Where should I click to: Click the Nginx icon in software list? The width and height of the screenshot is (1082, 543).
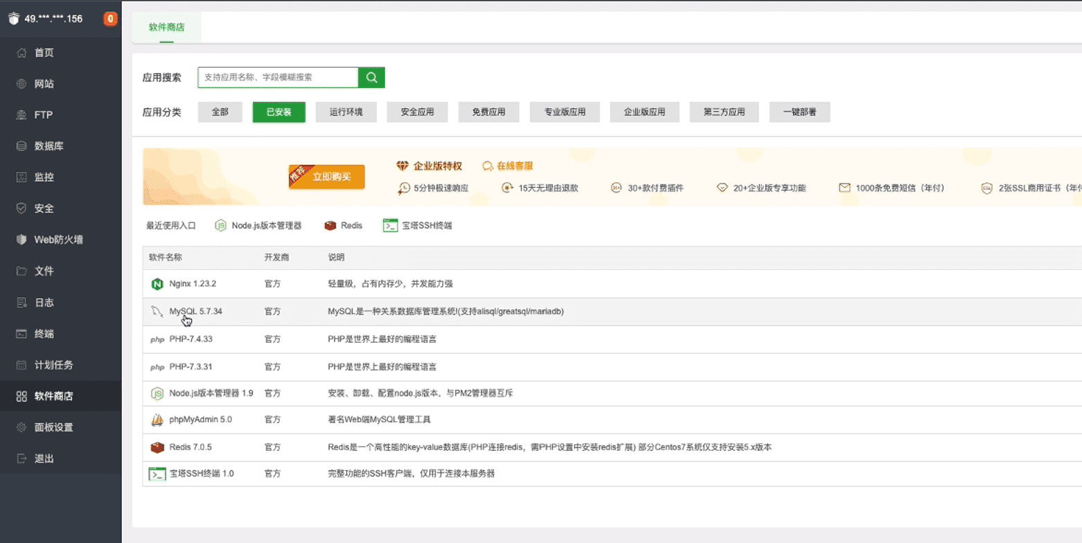(x=157, y=284)
